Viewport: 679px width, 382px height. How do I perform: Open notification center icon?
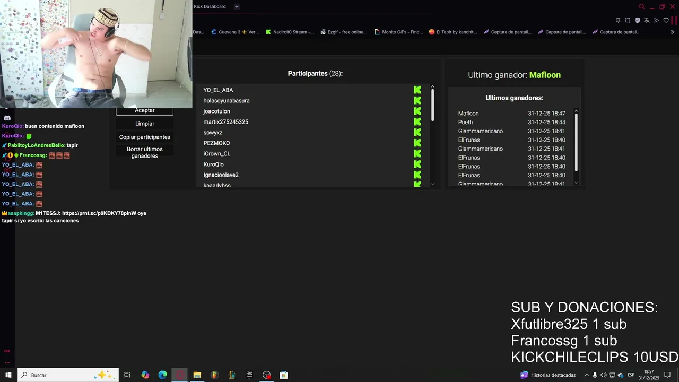pos(667,375)
